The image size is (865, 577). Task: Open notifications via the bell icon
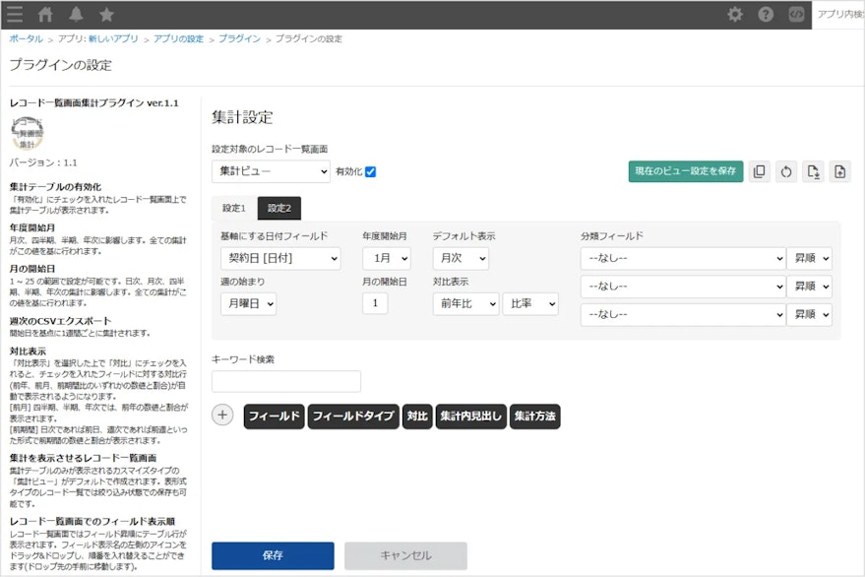pyautogui.click(x=74, y=14)
